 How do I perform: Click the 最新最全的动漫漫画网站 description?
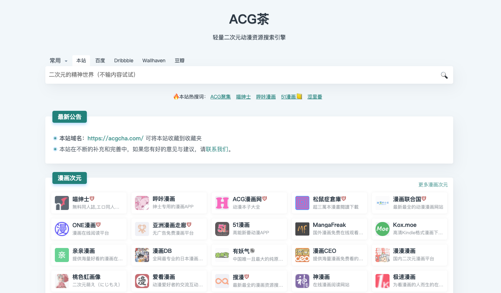pos(418,207)
